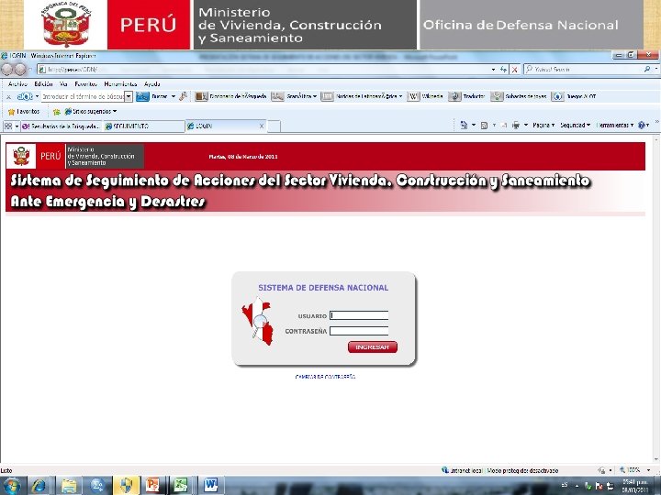The height and width of the screenshot is (495, 661).
Task: Open Quick Tabs grid icon
Action: (8, 126)
